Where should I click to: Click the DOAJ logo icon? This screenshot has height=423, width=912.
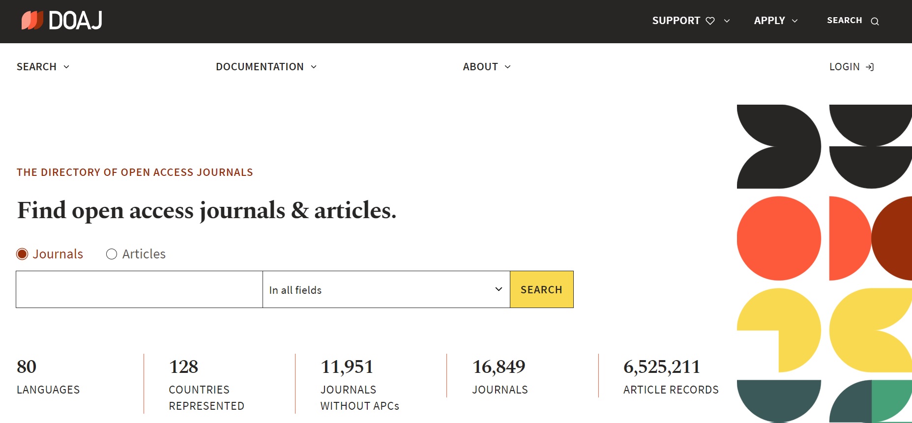pos(32,20)
